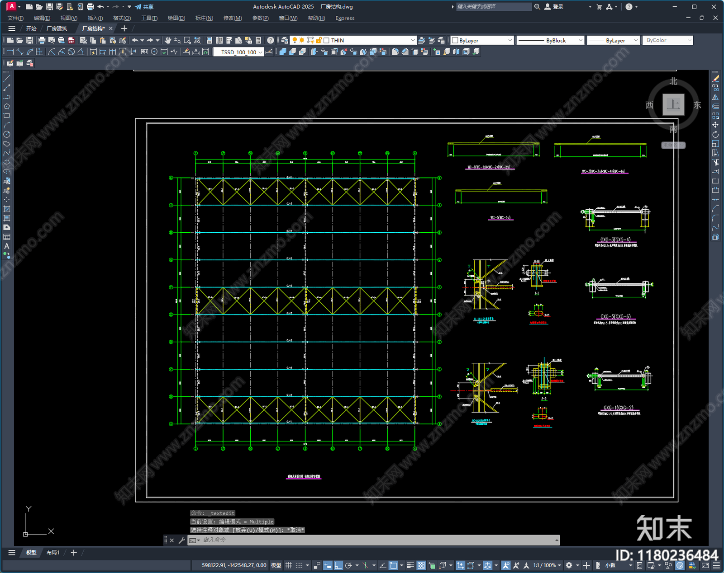
Task: Select the Rotate tool in right toolbar
Action: (715, 134)
